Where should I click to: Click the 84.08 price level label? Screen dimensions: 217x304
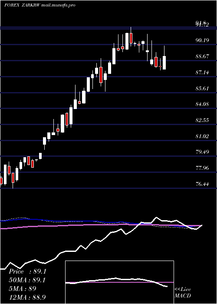tap(202, 104)
